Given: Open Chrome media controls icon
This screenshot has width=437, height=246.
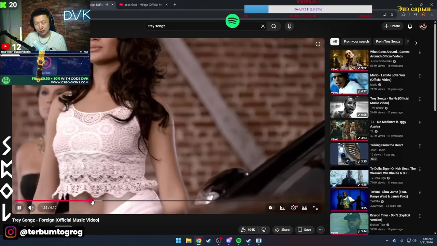Looking at the screenshot, I should click(x=415, y=14).
